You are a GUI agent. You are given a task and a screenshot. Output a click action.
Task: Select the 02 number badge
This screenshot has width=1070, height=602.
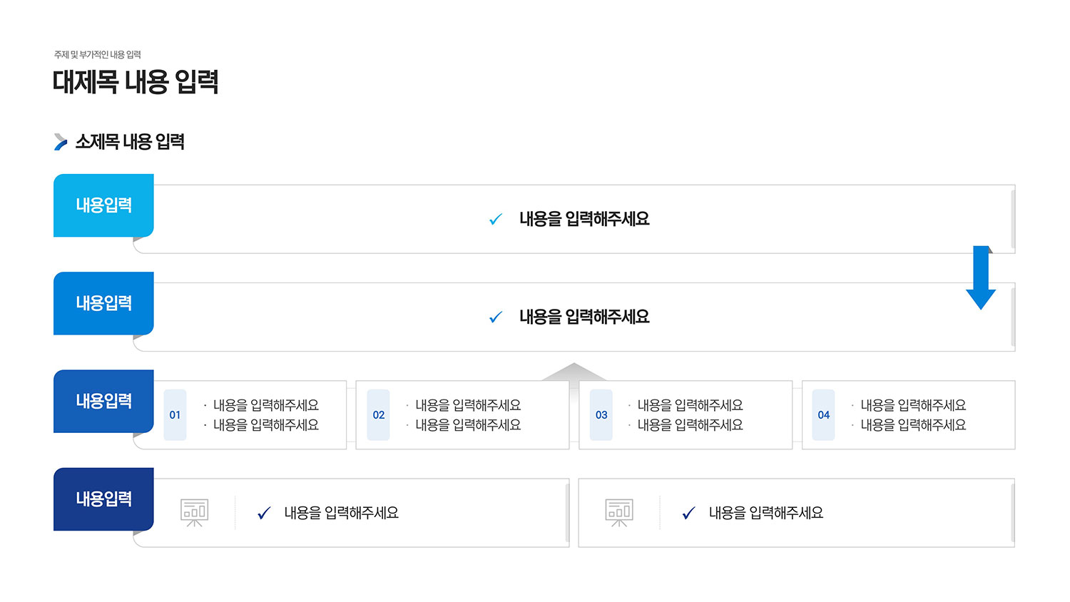click(x=379, y=415)
